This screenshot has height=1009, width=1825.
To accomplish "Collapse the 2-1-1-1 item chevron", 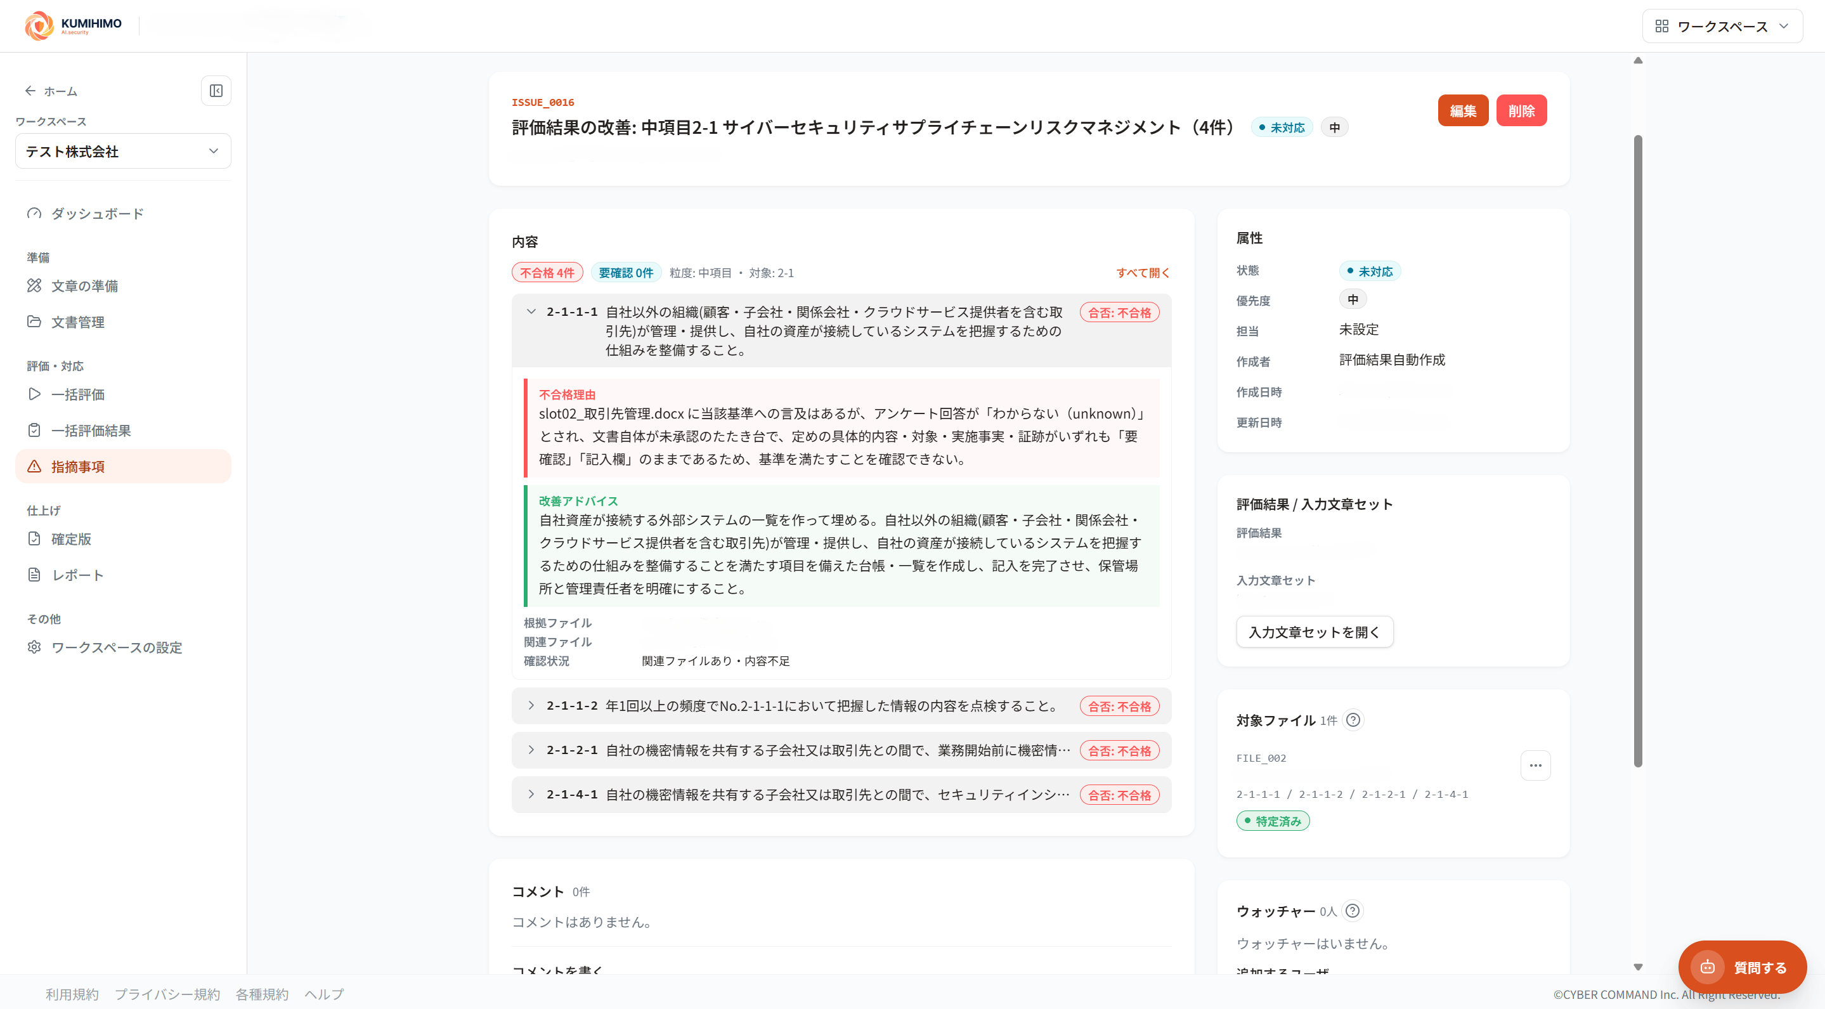I will (x=531, y=312).
